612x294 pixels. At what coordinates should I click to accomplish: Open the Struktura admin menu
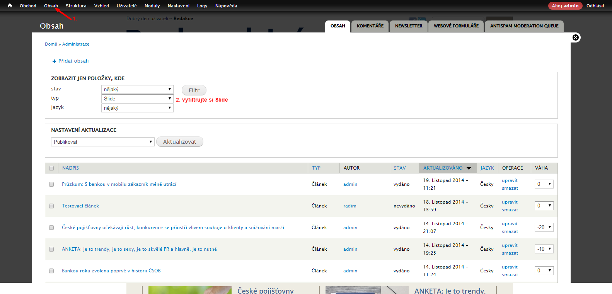pos(76,6)
